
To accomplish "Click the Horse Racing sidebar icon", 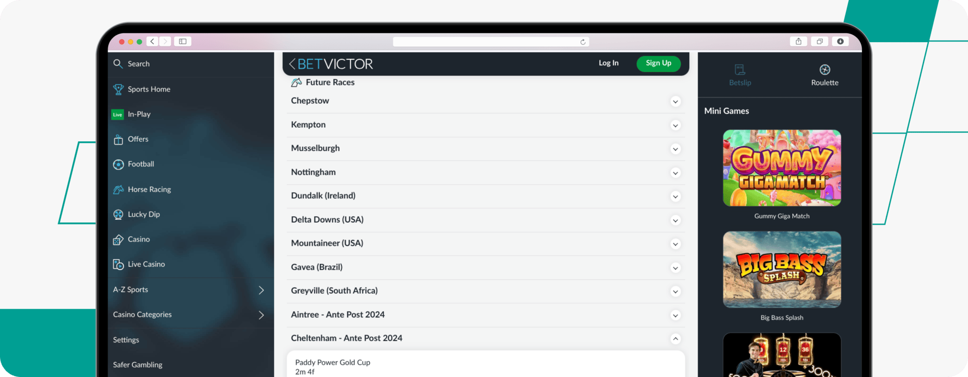I will click(118, 190).
